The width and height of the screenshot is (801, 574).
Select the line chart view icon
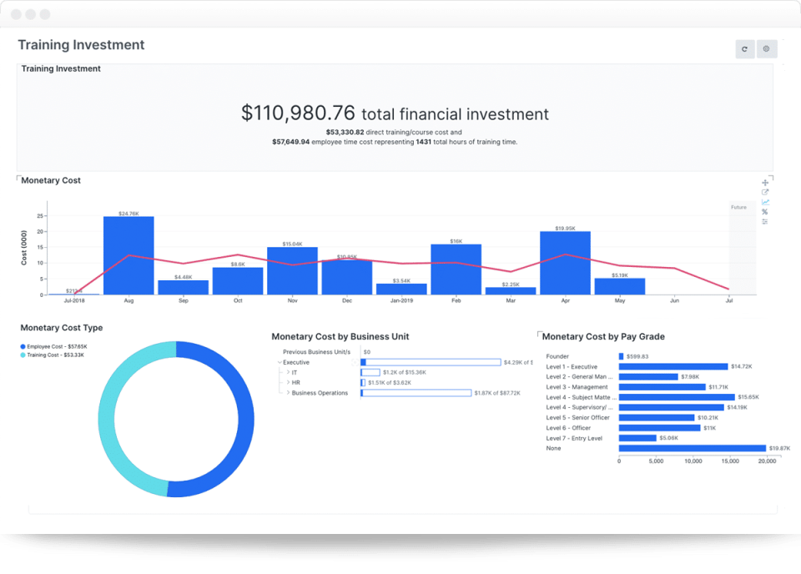click(765, 202)
